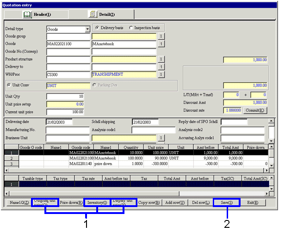Open the Detail type dropdown
The height and width of the screenshot is (232, 291).
(87, 29)
